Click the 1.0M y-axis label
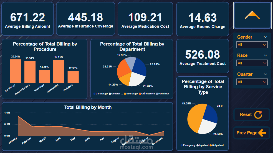The image size is (273, 153). pos(7,113)
